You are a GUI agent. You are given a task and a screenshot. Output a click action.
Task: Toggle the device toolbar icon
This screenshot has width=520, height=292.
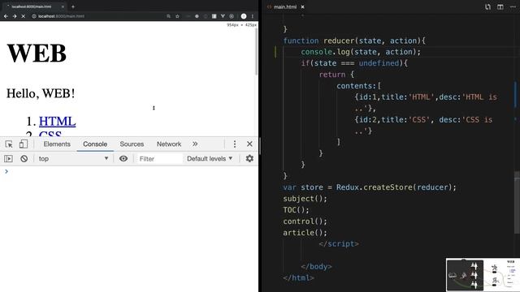click(24, 144)
